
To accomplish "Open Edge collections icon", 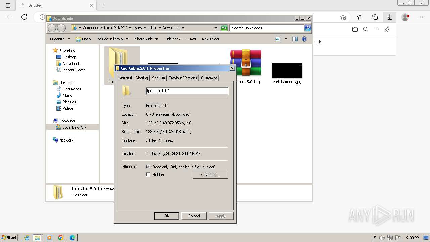I will [x=375, y=17].
